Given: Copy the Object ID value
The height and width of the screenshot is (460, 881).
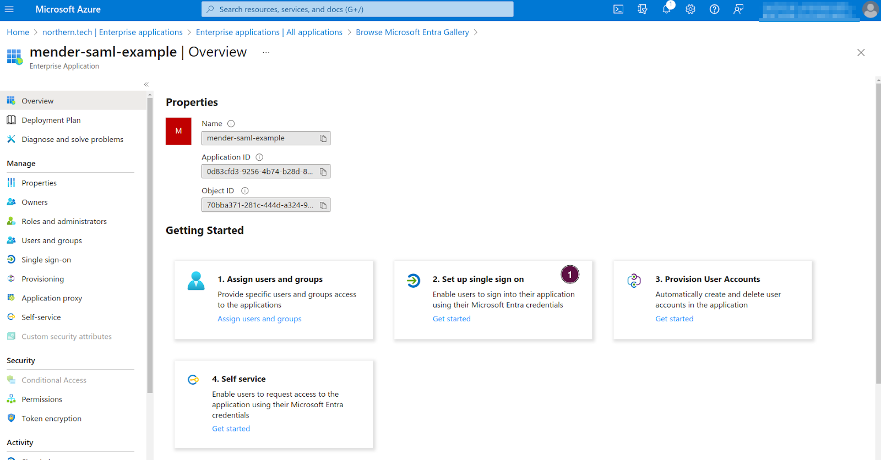Looking at the screenshot, I should [323, 206].
